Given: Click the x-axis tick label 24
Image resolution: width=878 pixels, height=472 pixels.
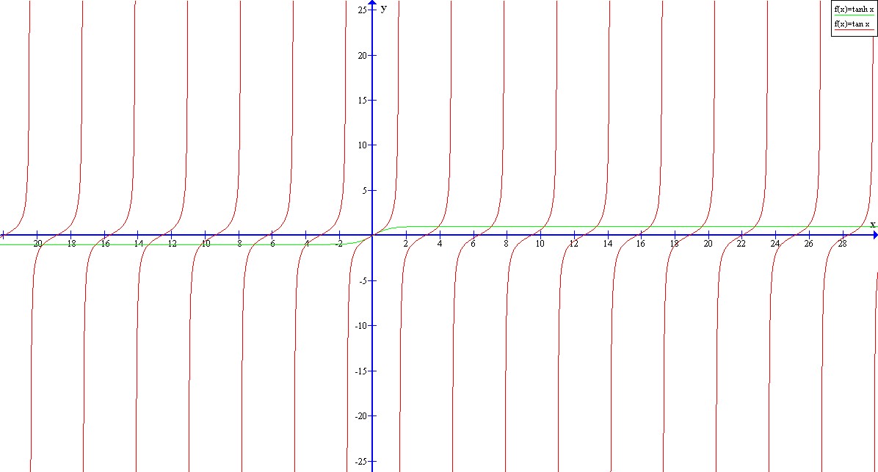Looking at the screenshot, I should coord(775,244).
